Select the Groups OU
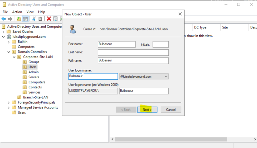Viewport: 257px width, 148px height. point(34,62)
